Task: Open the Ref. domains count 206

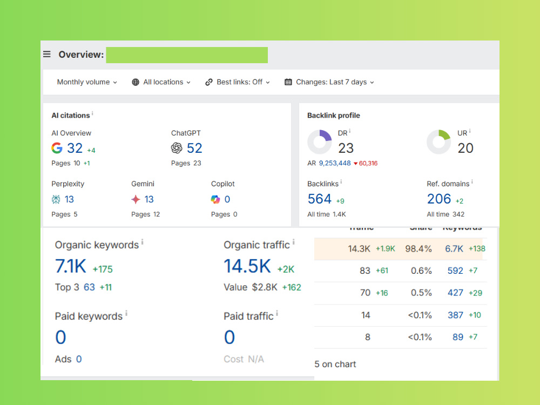Action: coord(439,199)
